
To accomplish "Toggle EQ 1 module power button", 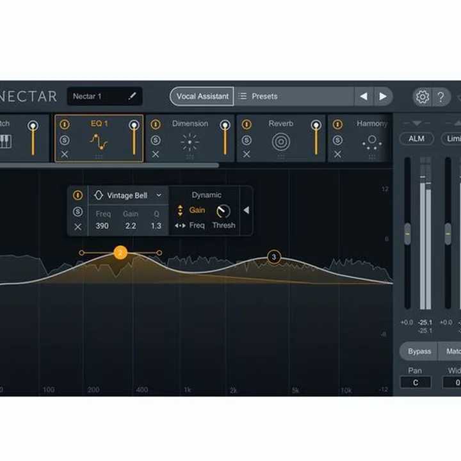I will click(x=65, y=124).
